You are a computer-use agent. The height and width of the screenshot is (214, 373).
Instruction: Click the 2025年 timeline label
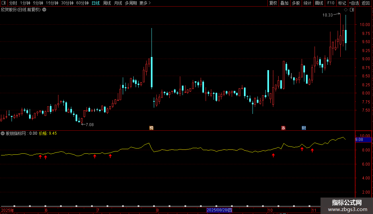7,210
